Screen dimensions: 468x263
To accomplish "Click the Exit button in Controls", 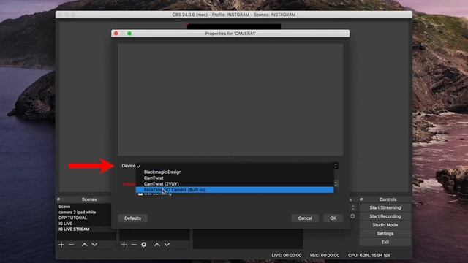I will tap(385, 243).
